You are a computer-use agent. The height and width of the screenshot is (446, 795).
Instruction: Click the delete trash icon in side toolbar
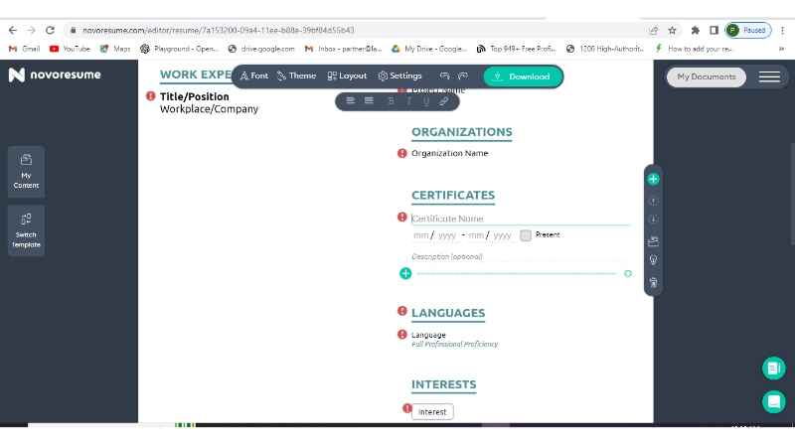(x=653, y=282)
